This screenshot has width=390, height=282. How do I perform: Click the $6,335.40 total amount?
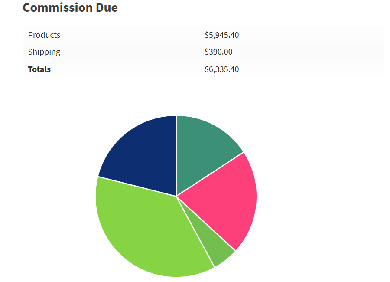[221, 69]
